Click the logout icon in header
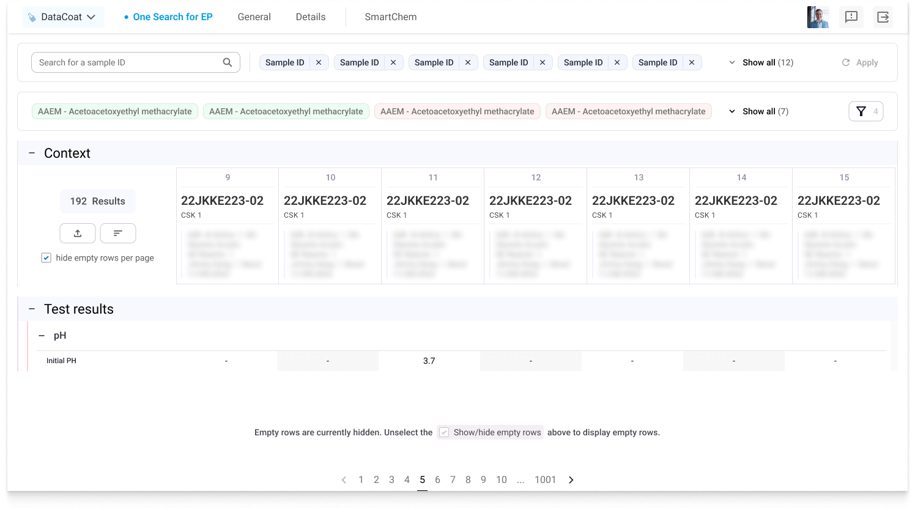 click(883, 17)
